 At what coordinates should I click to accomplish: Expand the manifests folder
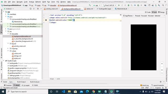(x=6, y=14)
